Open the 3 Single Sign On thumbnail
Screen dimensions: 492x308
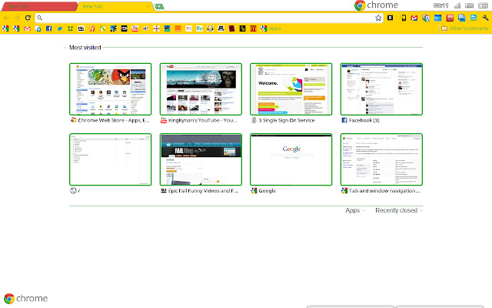[291, 89]
